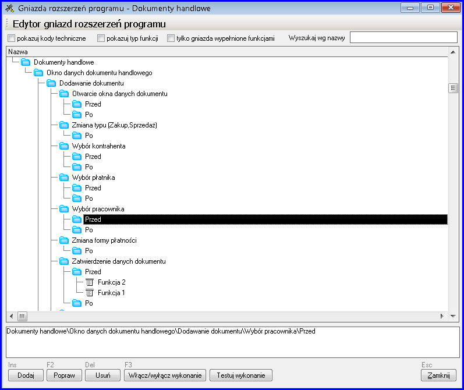
Task: Click the application icon in the title bar
Action: coord(10,8)
